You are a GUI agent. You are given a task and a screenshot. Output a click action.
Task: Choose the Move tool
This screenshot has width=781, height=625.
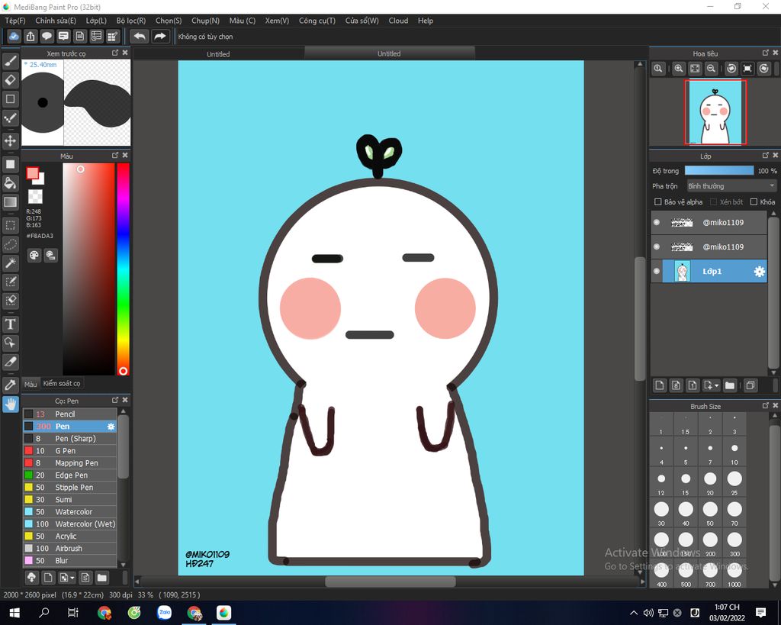click(11, 141)
